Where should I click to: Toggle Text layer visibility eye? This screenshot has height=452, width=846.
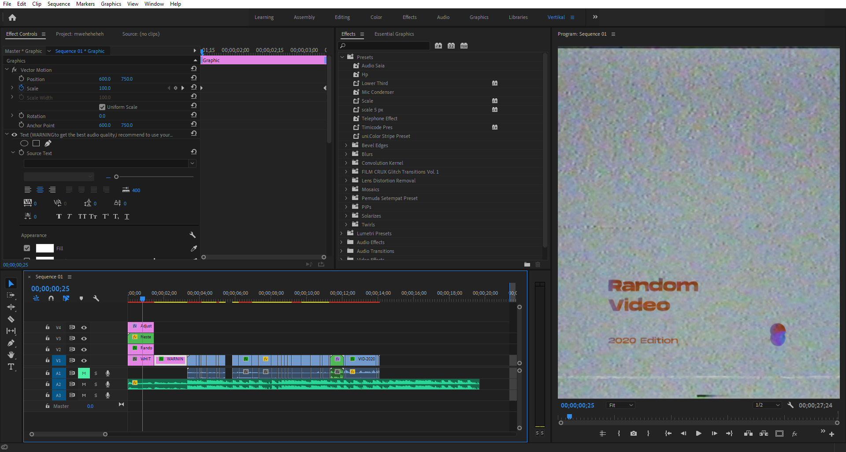click(14, 135)
